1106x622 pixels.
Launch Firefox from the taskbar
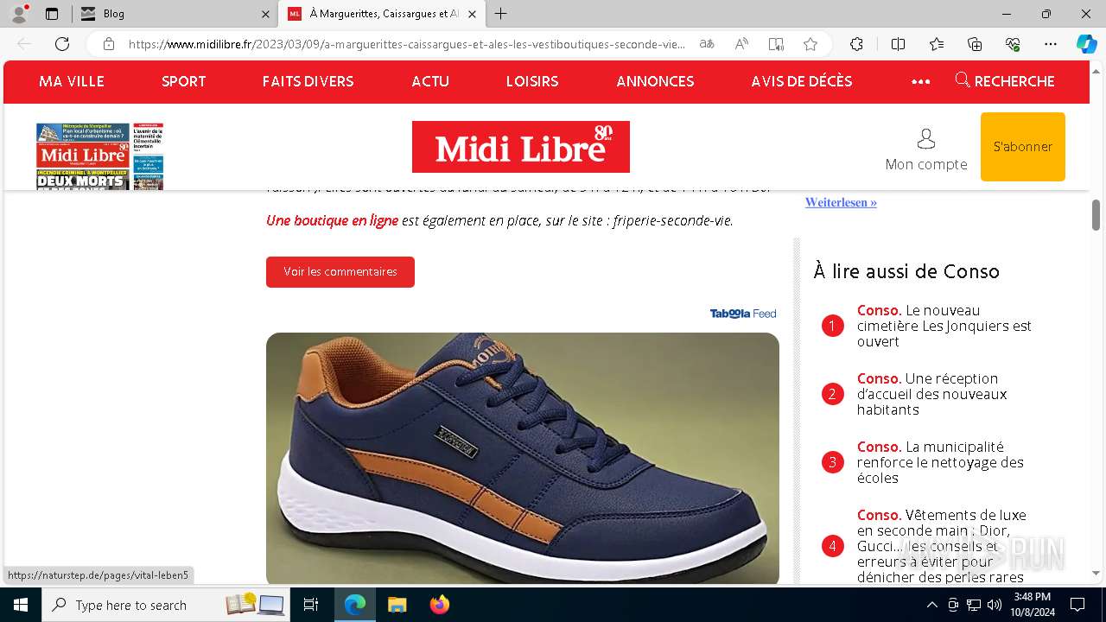tap(439, 605)
